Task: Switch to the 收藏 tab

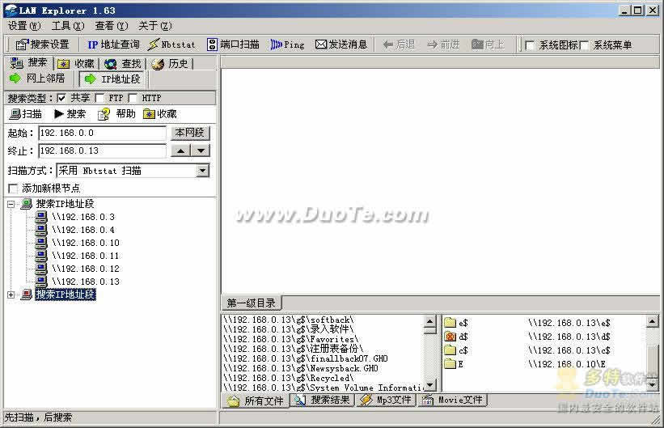Action: pyautogui.click(x=76, y=64)
